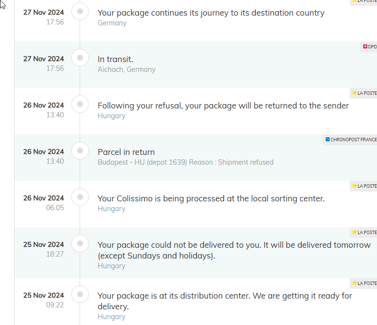The height and width of the screenshot is (325, 377).
Task: Select the timeline dot for In transit Aichach
Action: coord(80,58)
